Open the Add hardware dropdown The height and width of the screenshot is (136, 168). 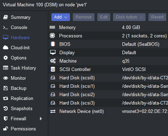click(61, 17)
